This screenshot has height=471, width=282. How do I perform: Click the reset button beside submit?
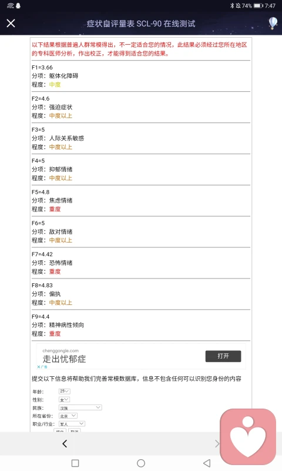point(75,430)
